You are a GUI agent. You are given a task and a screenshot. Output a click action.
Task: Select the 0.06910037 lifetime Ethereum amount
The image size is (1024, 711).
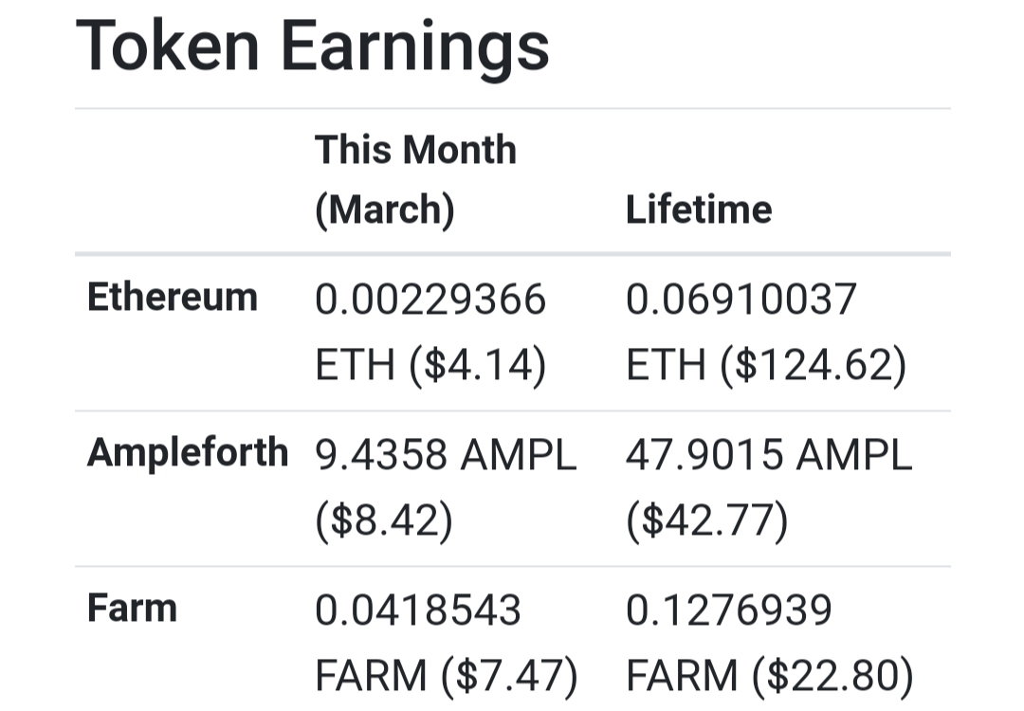tap(741, 300)
